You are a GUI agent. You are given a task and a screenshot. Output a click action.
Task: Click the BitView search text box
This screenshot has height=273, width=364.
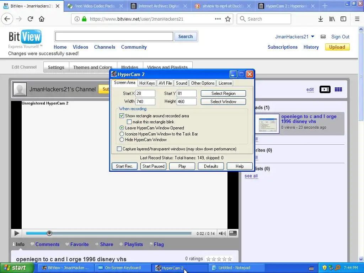[114, 37]
